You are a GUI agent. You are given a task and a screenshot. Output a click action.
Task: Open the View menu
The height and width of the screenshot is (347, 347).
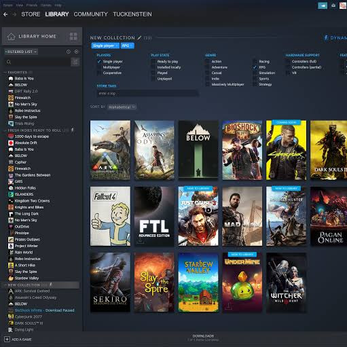point(20,5)
